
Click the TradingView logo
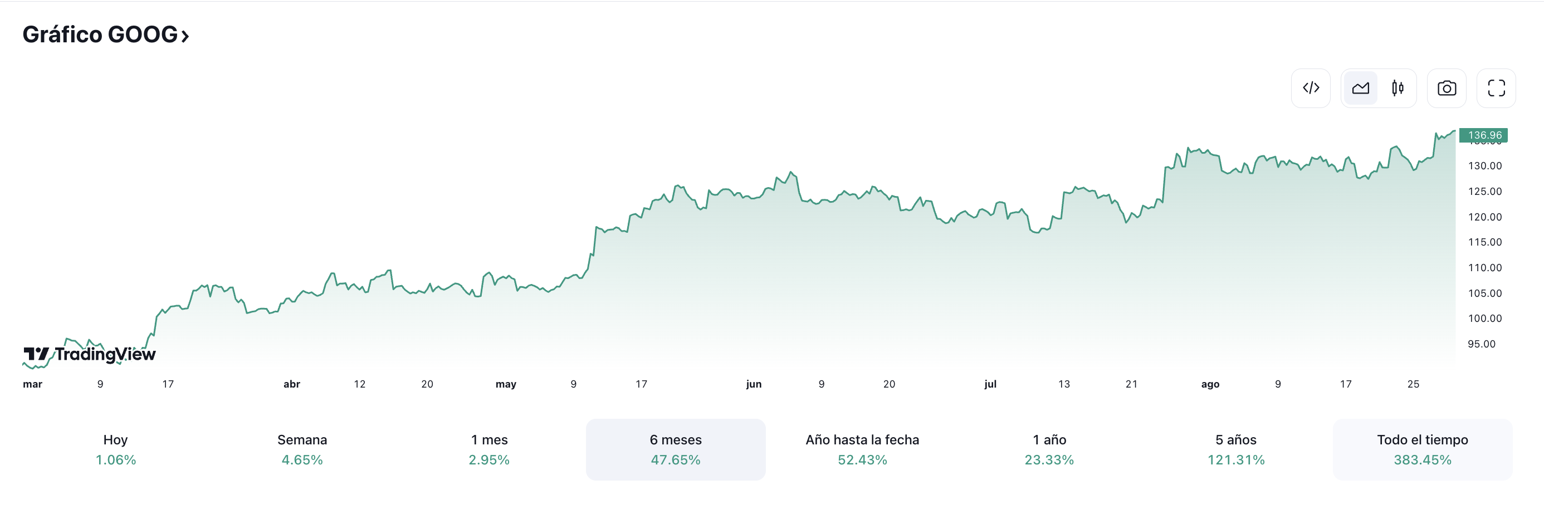tap(89, 354)
